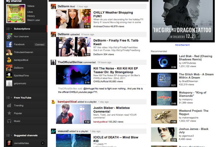
Task: Open Watch Later under My channel
Action: click(x=33, y=20)
